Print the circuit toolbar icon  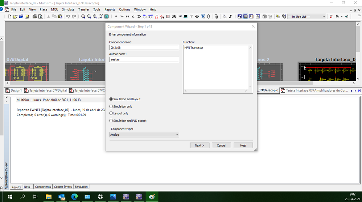[34, 16]
